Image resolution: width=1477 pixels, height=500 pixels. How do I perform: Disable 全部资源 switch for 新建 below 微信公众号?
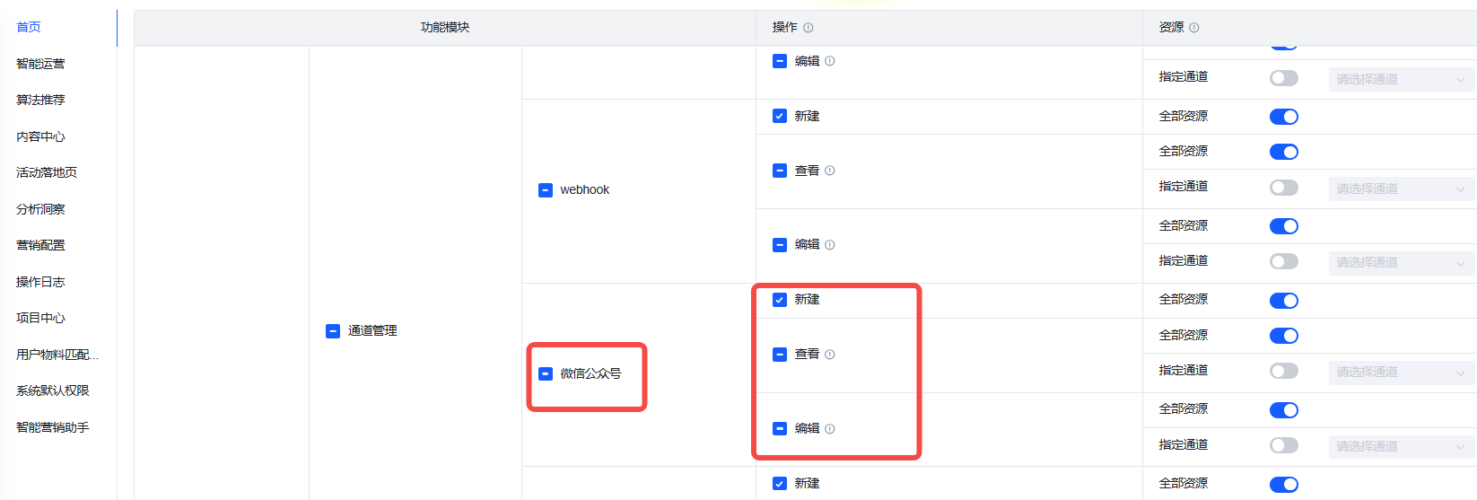1284,485
